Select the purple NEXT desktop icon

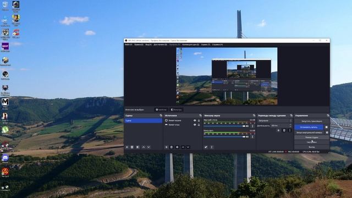pyautogui.click(x=5, y=47)
